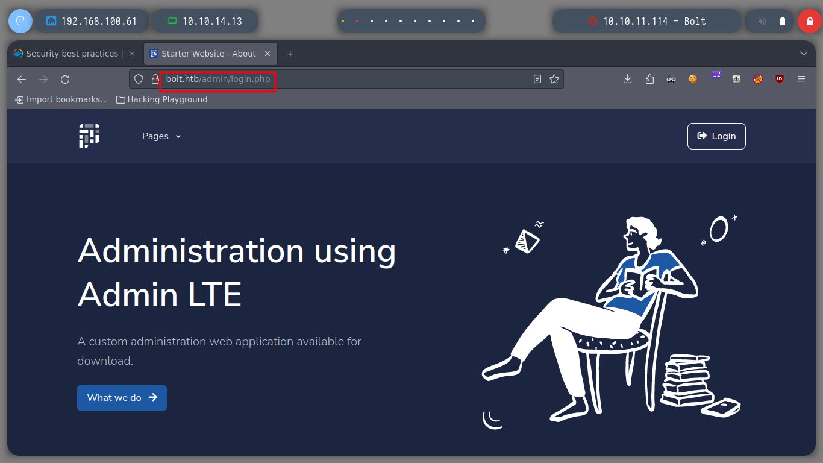Click the reading person illustration

tap(612, 321)
